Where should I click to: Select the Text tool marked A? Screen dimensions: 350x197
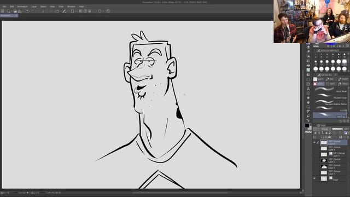tap(308, 89)
